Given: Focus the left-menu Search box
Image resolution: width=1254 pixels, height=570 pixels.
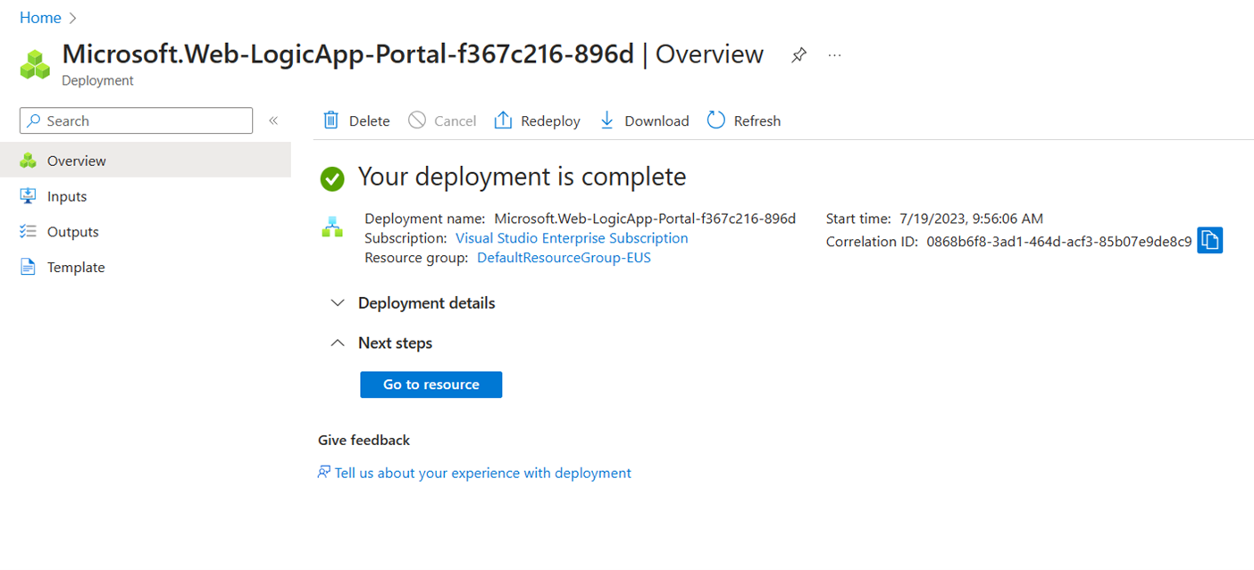Looking at the screenshot, I should (x=136, y=120).
